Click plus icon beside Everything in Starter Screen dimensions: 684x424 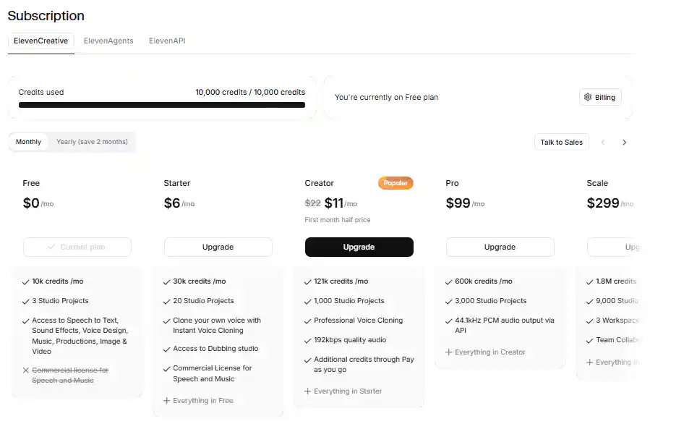click(x=307, y=391)
